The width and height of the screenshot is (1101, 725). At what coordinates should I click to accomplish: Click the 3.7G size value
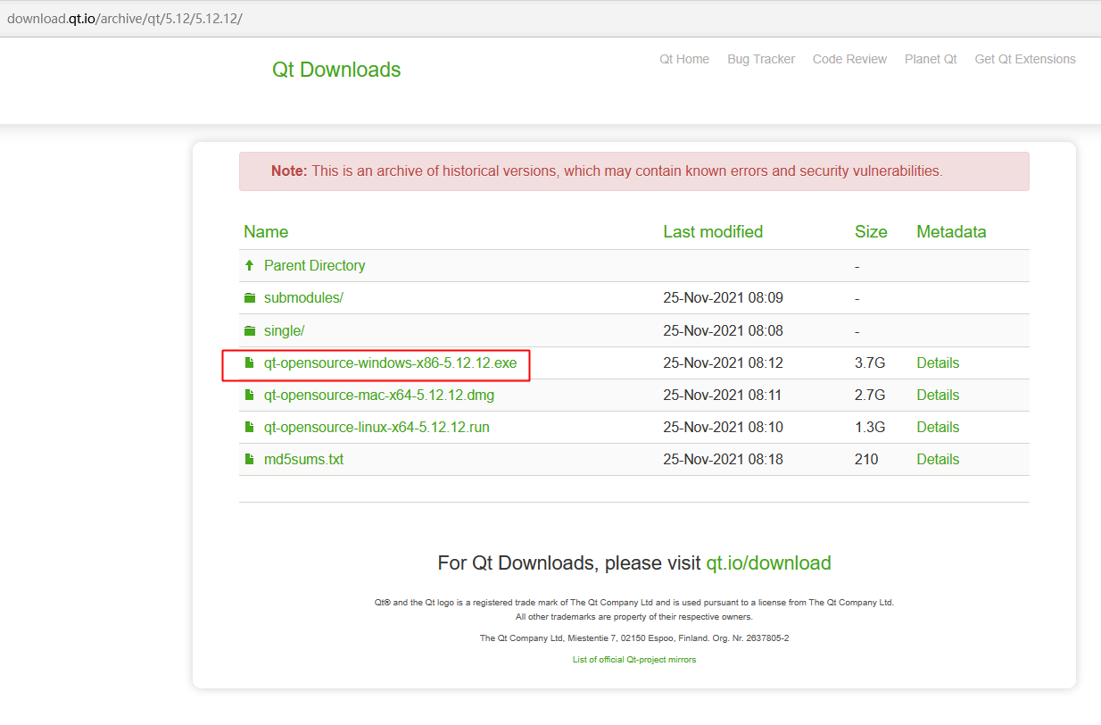click(870, 362)
